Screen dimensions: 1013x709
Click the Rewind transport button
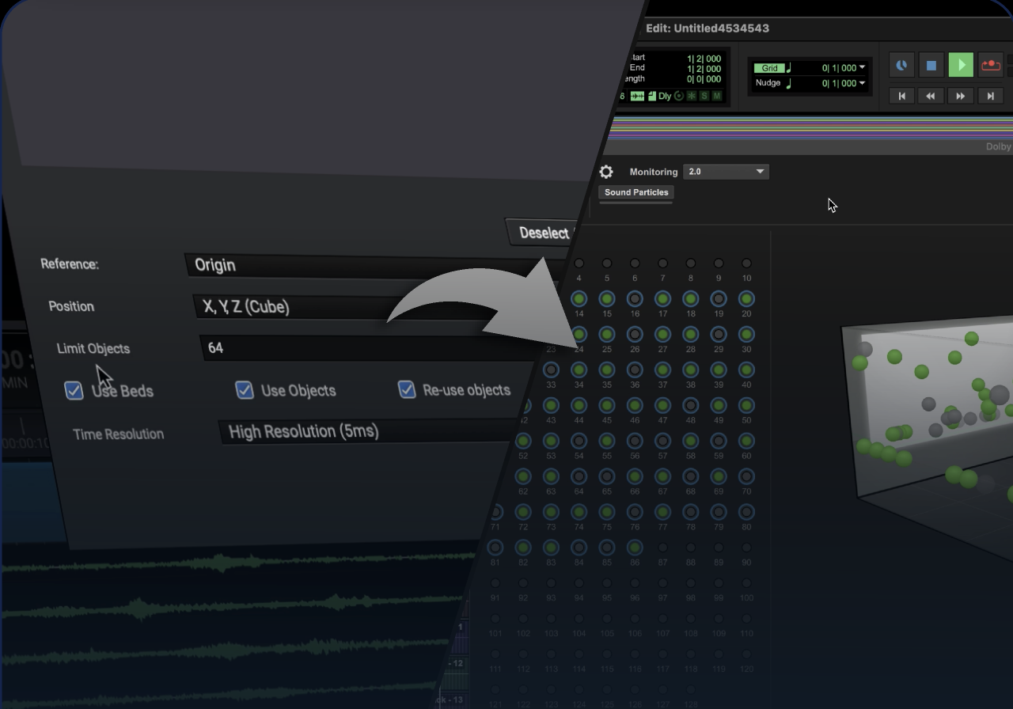pyautogui.click(x=931, y=96)
